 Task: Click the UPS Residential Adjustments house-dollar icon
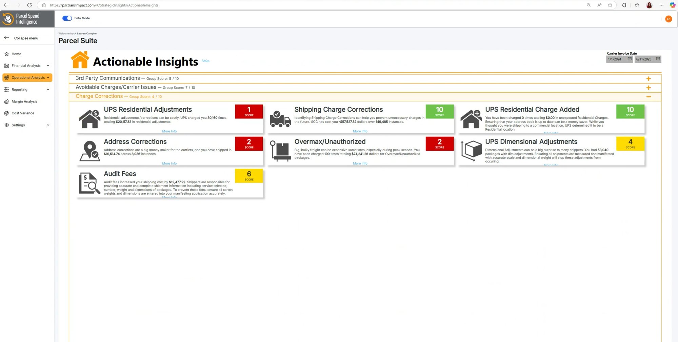click(x=89, y=119)
